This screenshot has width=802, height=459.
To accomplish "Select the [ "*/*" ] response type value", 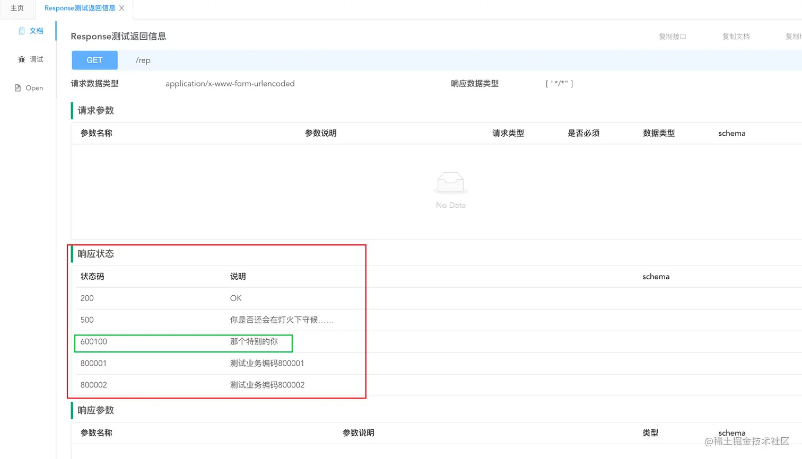I will (x=560, y=83).
